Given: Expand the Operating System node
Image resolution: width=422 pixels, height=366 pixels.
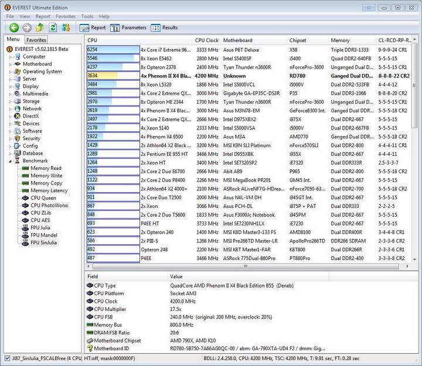Looking at the screenshot, I should pos(10,72).
